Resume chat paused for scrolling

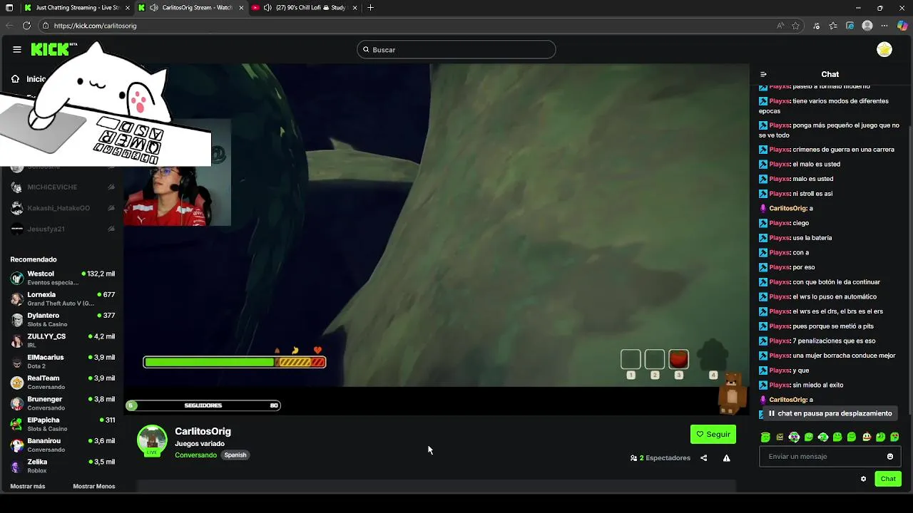click(830, 413)
